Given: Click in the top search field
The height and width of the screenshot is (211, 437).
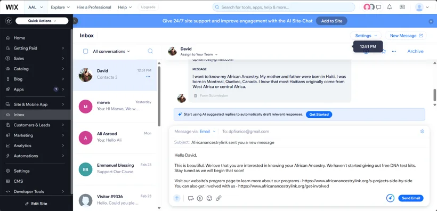Looking at the screenshot, I should point(284,7).
